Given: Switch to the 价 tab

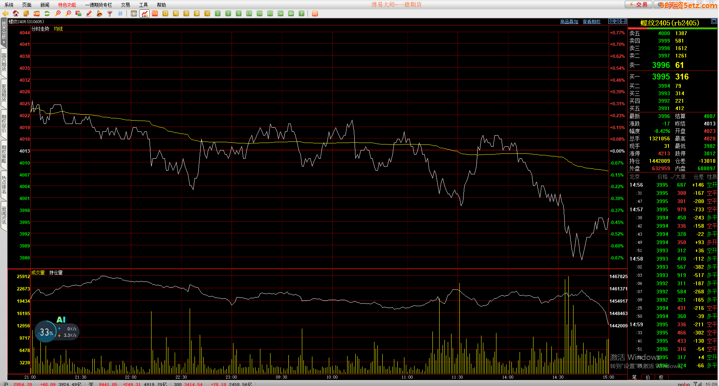Looking at the screenshot, I should coord(648,377).
